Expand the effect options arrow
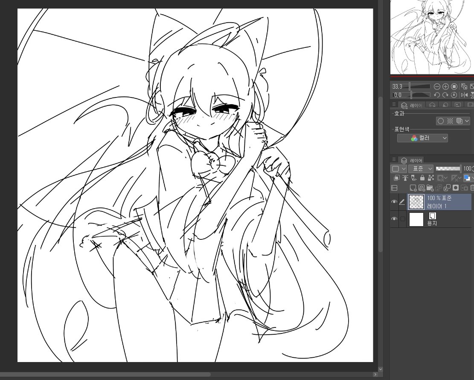 (x=467, y=121)
